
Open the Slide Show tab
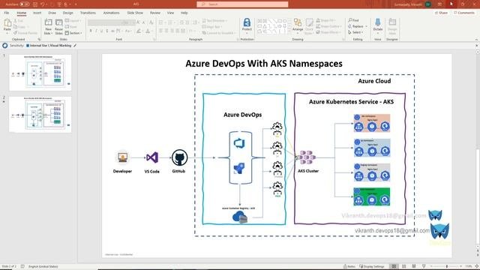[135, 13]
